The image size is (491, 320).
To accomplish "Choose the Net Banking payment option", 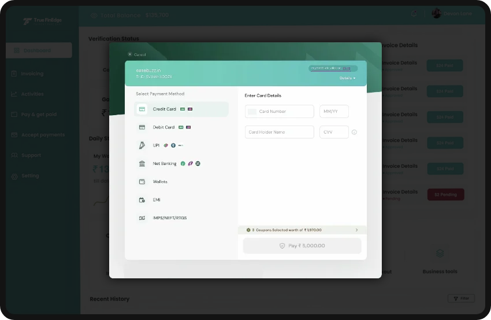I will 165,164.
